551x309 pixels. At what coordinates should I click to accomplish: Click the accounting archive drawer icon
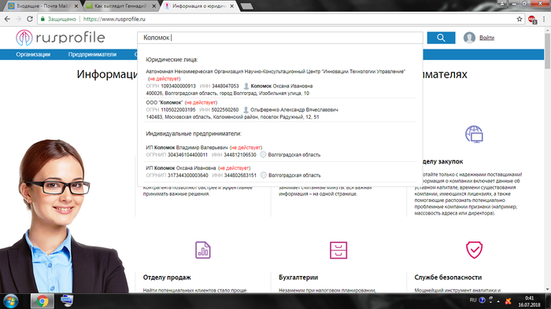pos(338,250)
